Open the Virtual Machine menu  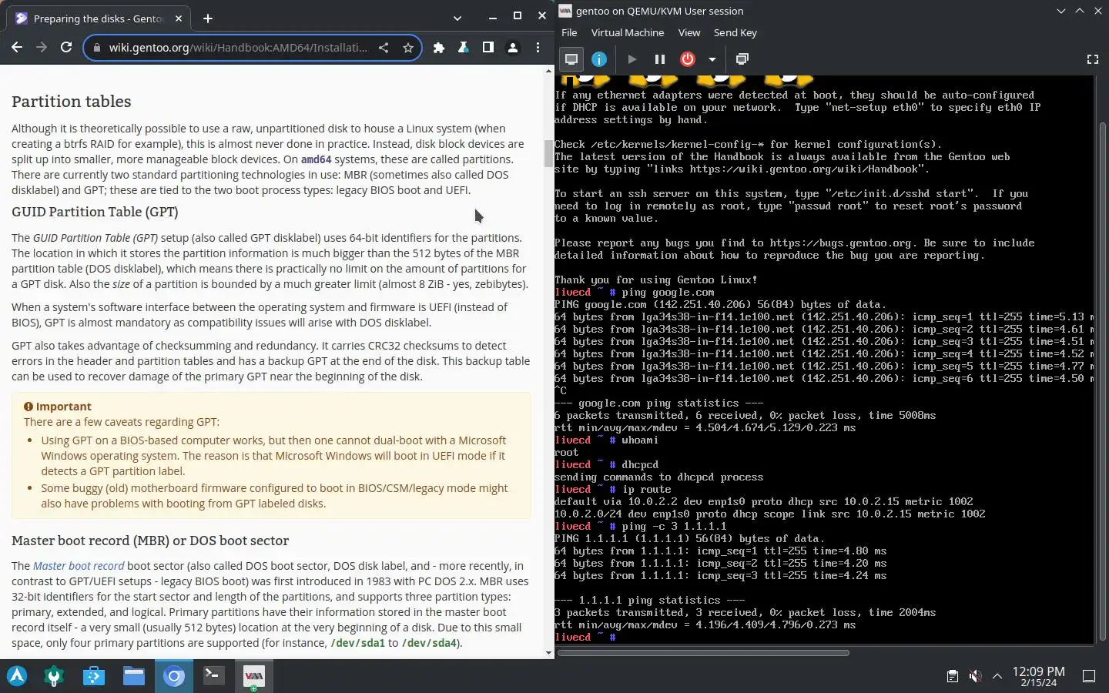tap(628, 32)
